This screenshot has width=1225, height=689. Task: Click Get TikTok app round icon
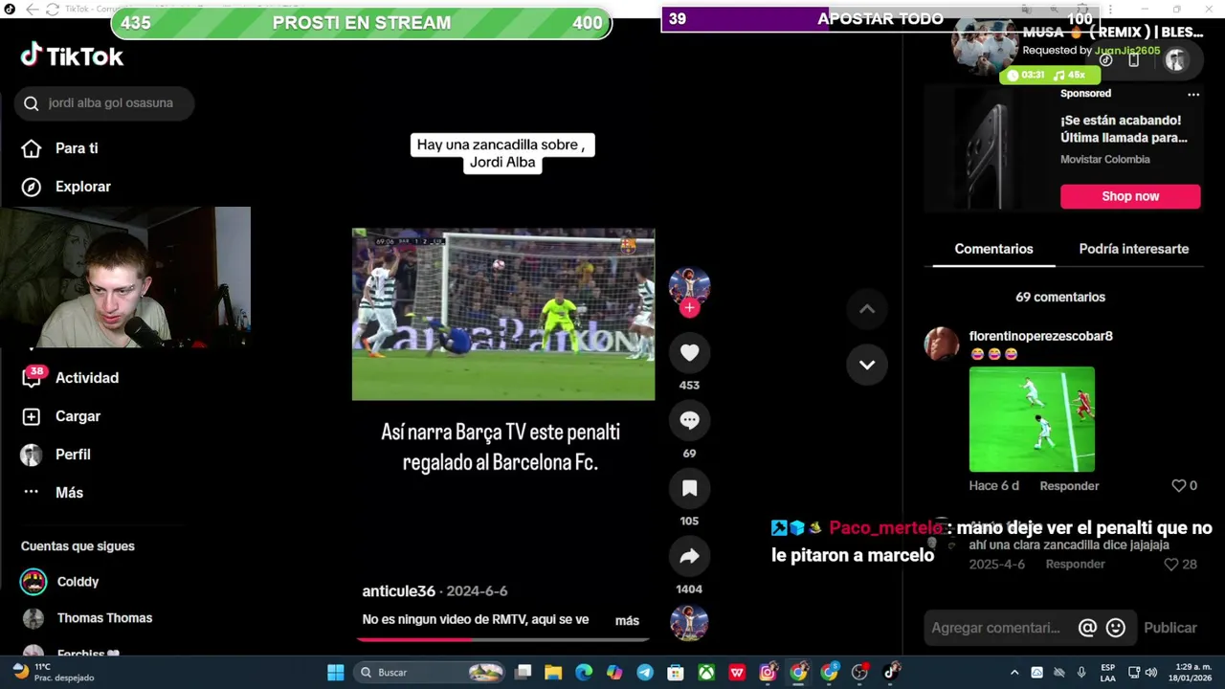click(1105, 59)
